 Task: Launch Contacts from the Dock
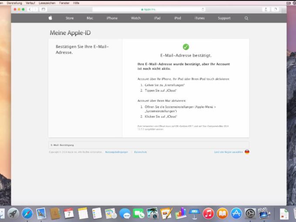click(55, 213)
